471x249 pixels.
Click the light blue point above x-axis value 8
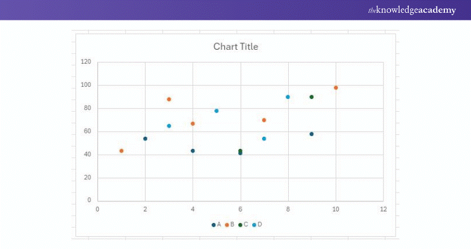click(288, 97)
